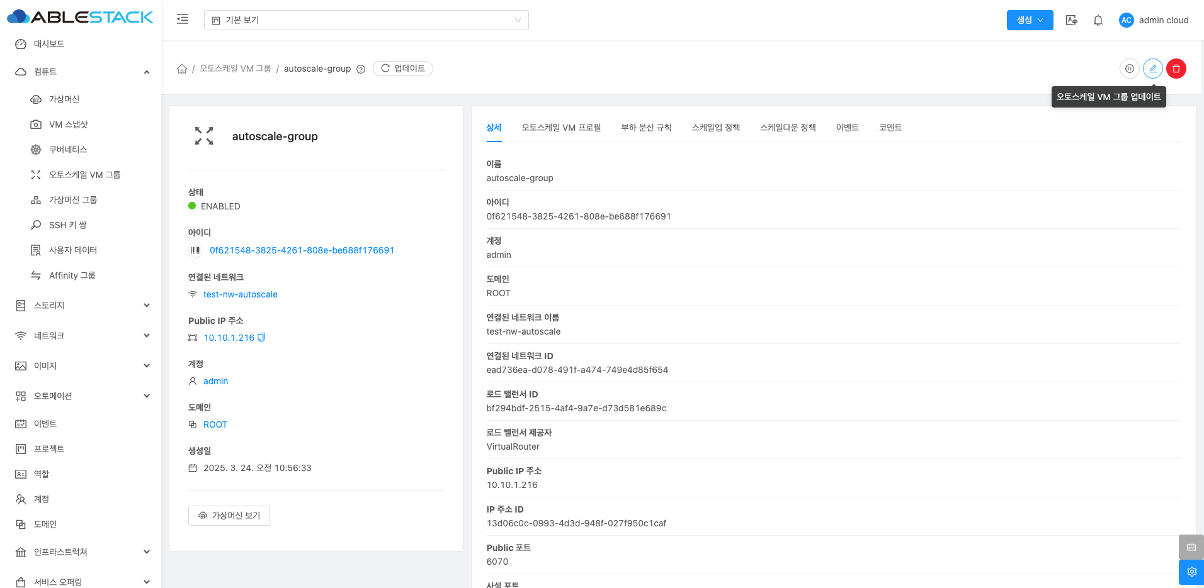The image size is (1204, 588).
Task: Open the 기본 보기 view dropdown
Action: click(x=366, y=20)
